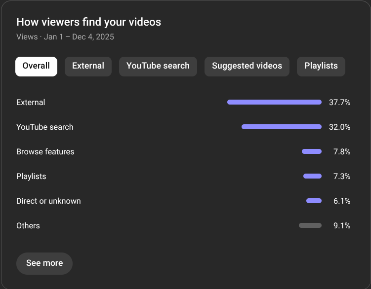Click the External traffic source row label
The height and width of the screenshot is (289, 371).
click(31, 103)
